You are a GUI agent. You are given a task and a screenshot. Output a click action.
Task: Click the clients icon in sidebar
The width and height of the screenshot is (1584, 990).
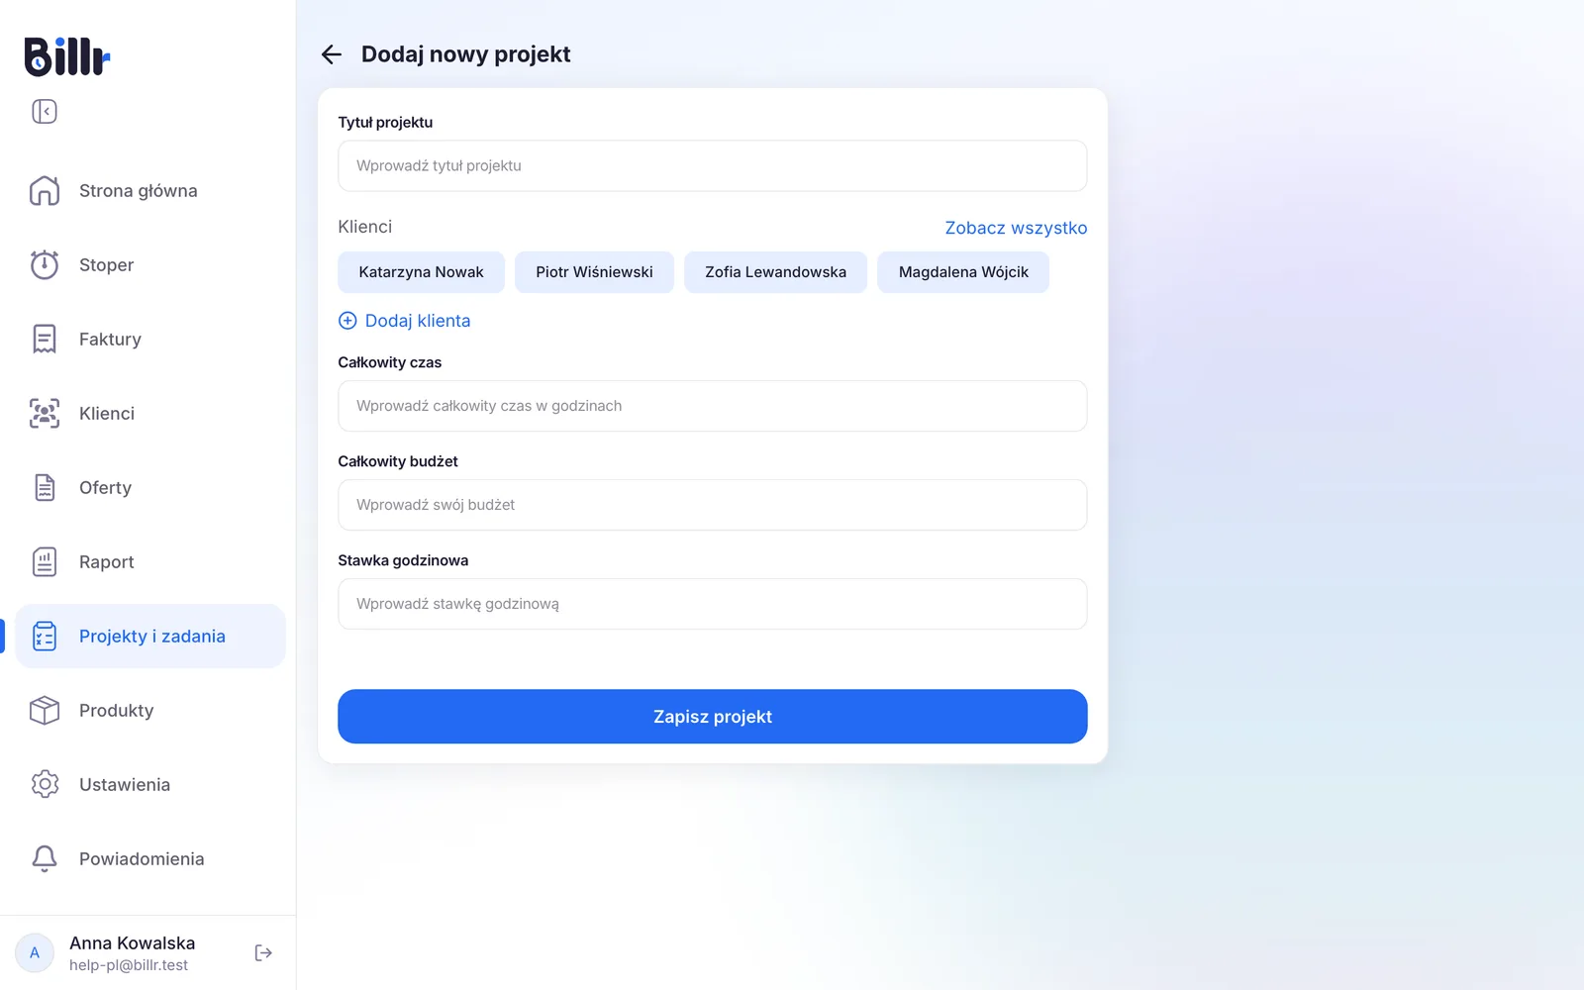45,413
